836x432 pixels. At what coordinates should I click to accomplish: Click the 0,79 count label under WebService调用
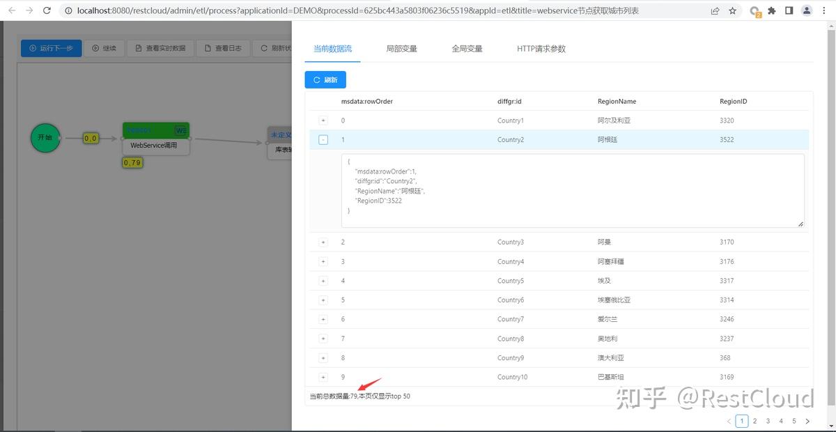tap(132, 162)
